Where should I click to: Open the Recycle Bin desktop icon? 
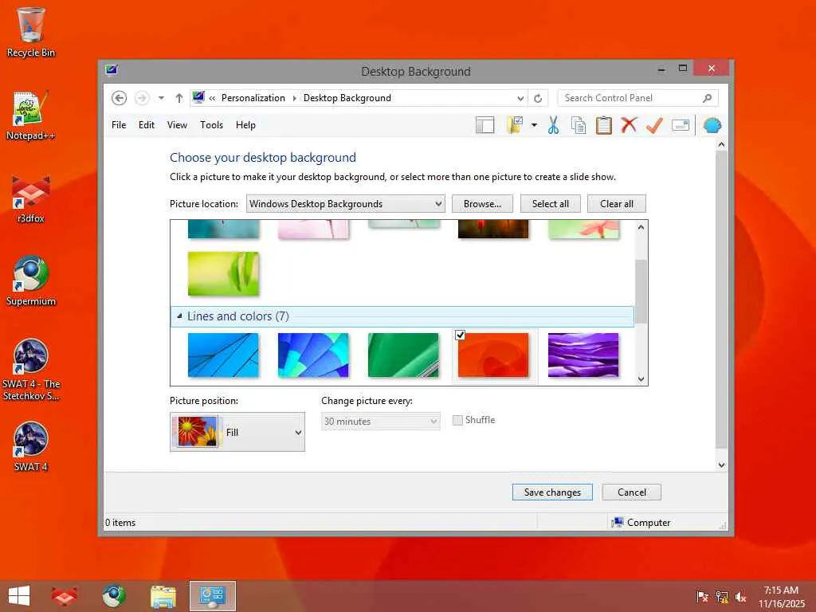point(31,32)
